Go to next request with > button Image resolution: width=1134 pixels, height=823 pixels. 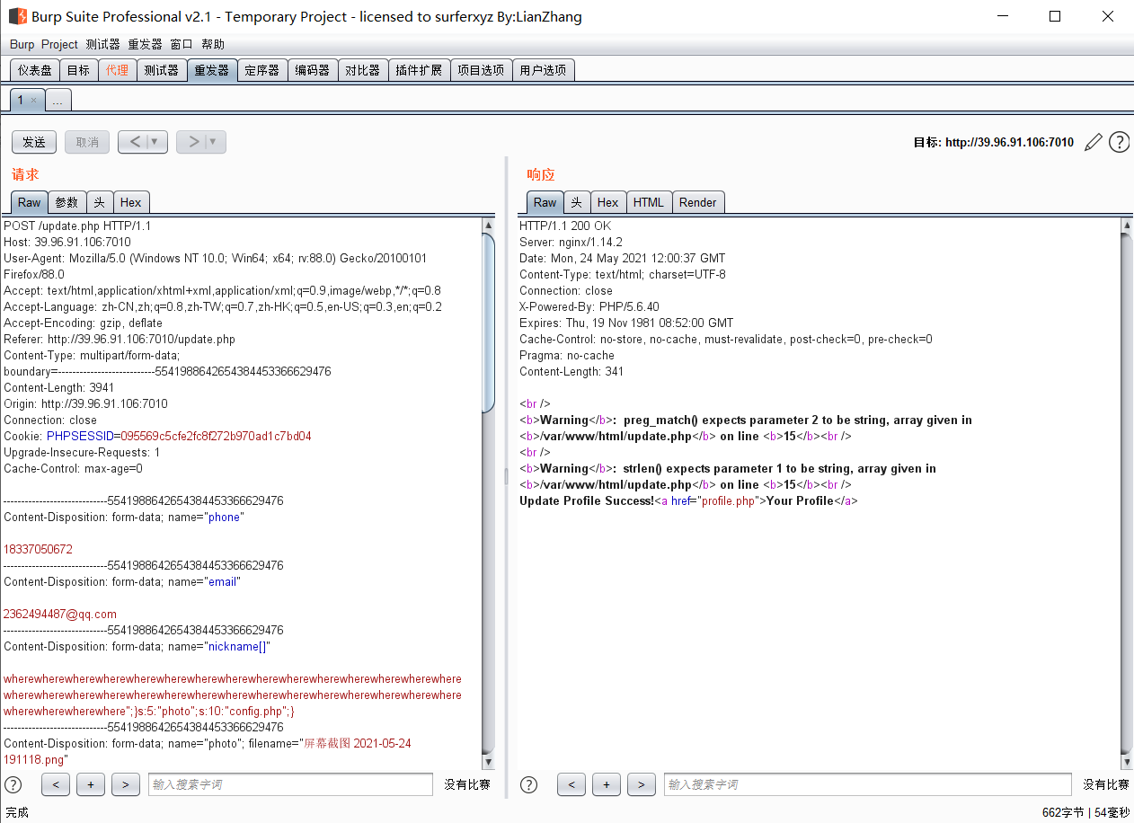click(x=193, y=142)
